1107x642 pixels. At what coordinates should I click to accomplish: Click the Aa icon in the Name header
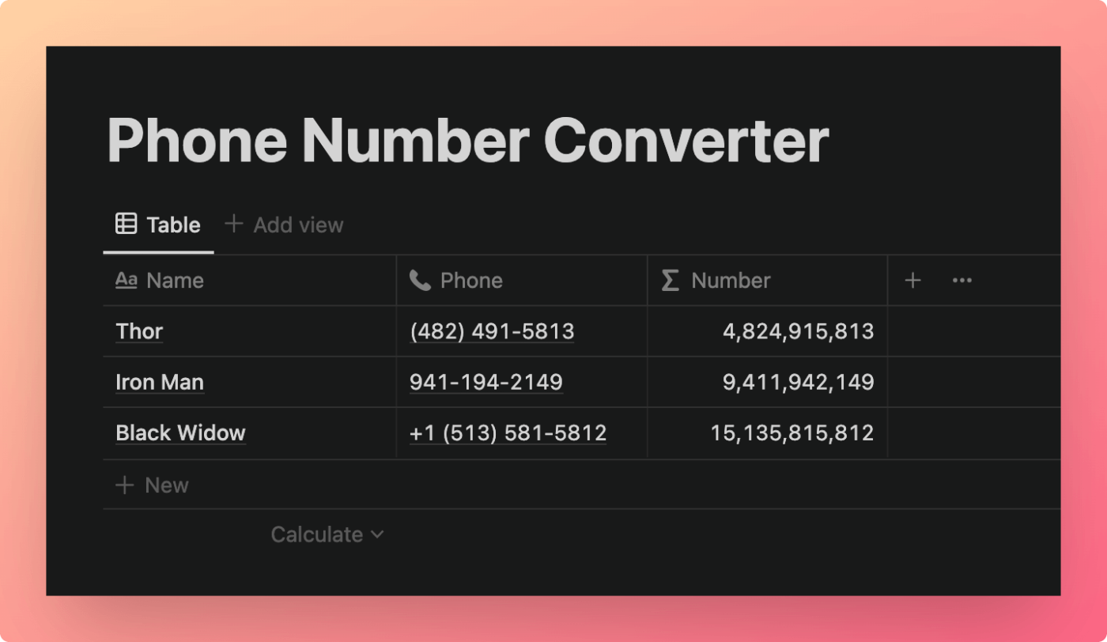(127, 280)
